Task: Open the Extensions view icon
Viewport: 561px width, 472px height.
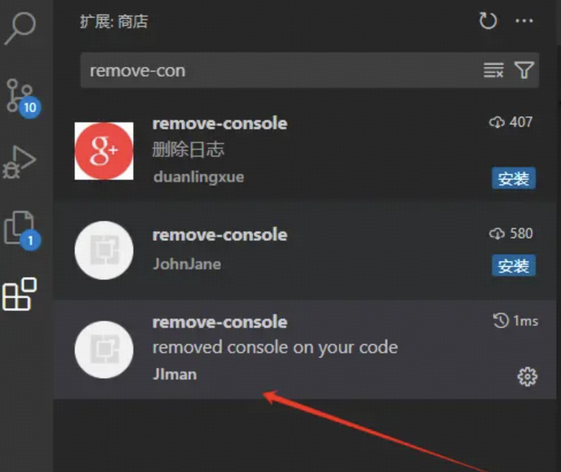Action: (20, 294)
